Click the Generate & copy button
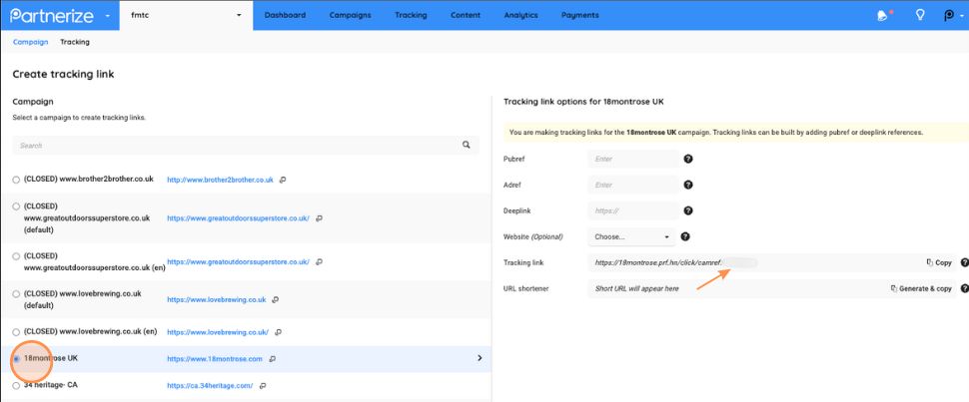969x402 pixels. [920, 288]
